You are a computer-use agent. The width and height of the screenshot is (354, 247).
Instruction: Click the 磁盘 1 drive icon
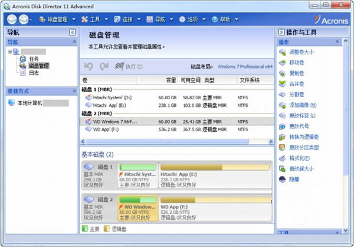pos(88,167)
